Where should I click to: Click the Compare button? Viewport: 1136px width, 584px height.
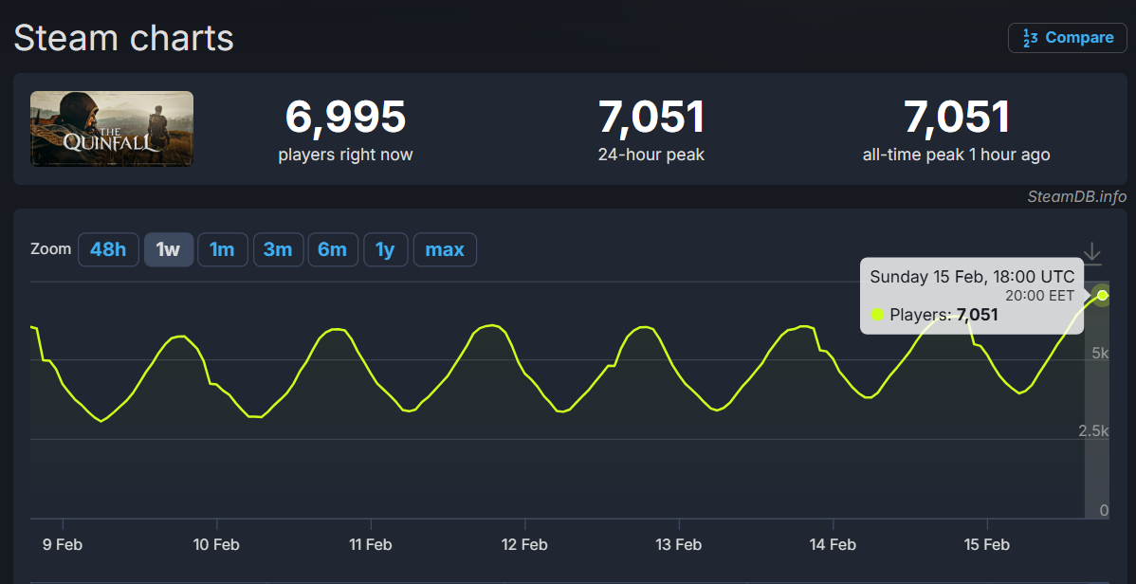pos(1067,38)
